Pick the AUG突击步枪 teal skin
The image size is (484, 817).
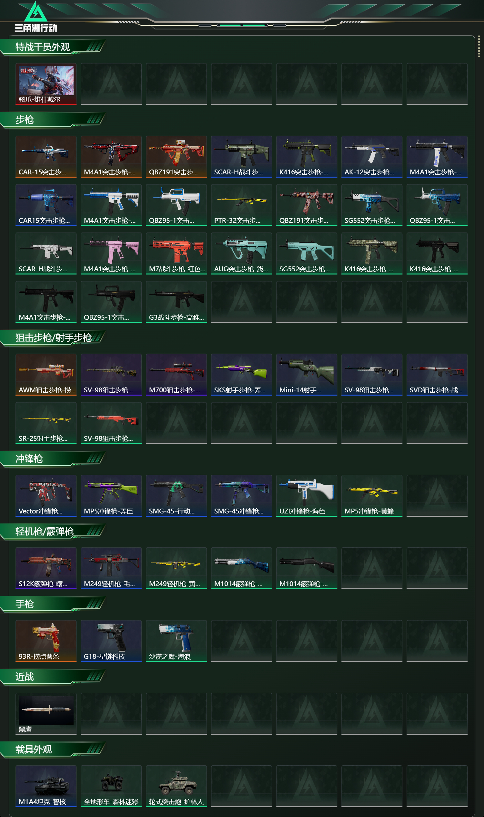pos(242,253)
